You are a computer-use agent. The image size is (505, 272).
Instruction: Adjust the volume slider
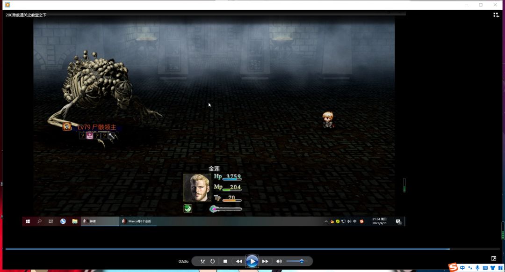pyautogui.click(x=296, y=261)
